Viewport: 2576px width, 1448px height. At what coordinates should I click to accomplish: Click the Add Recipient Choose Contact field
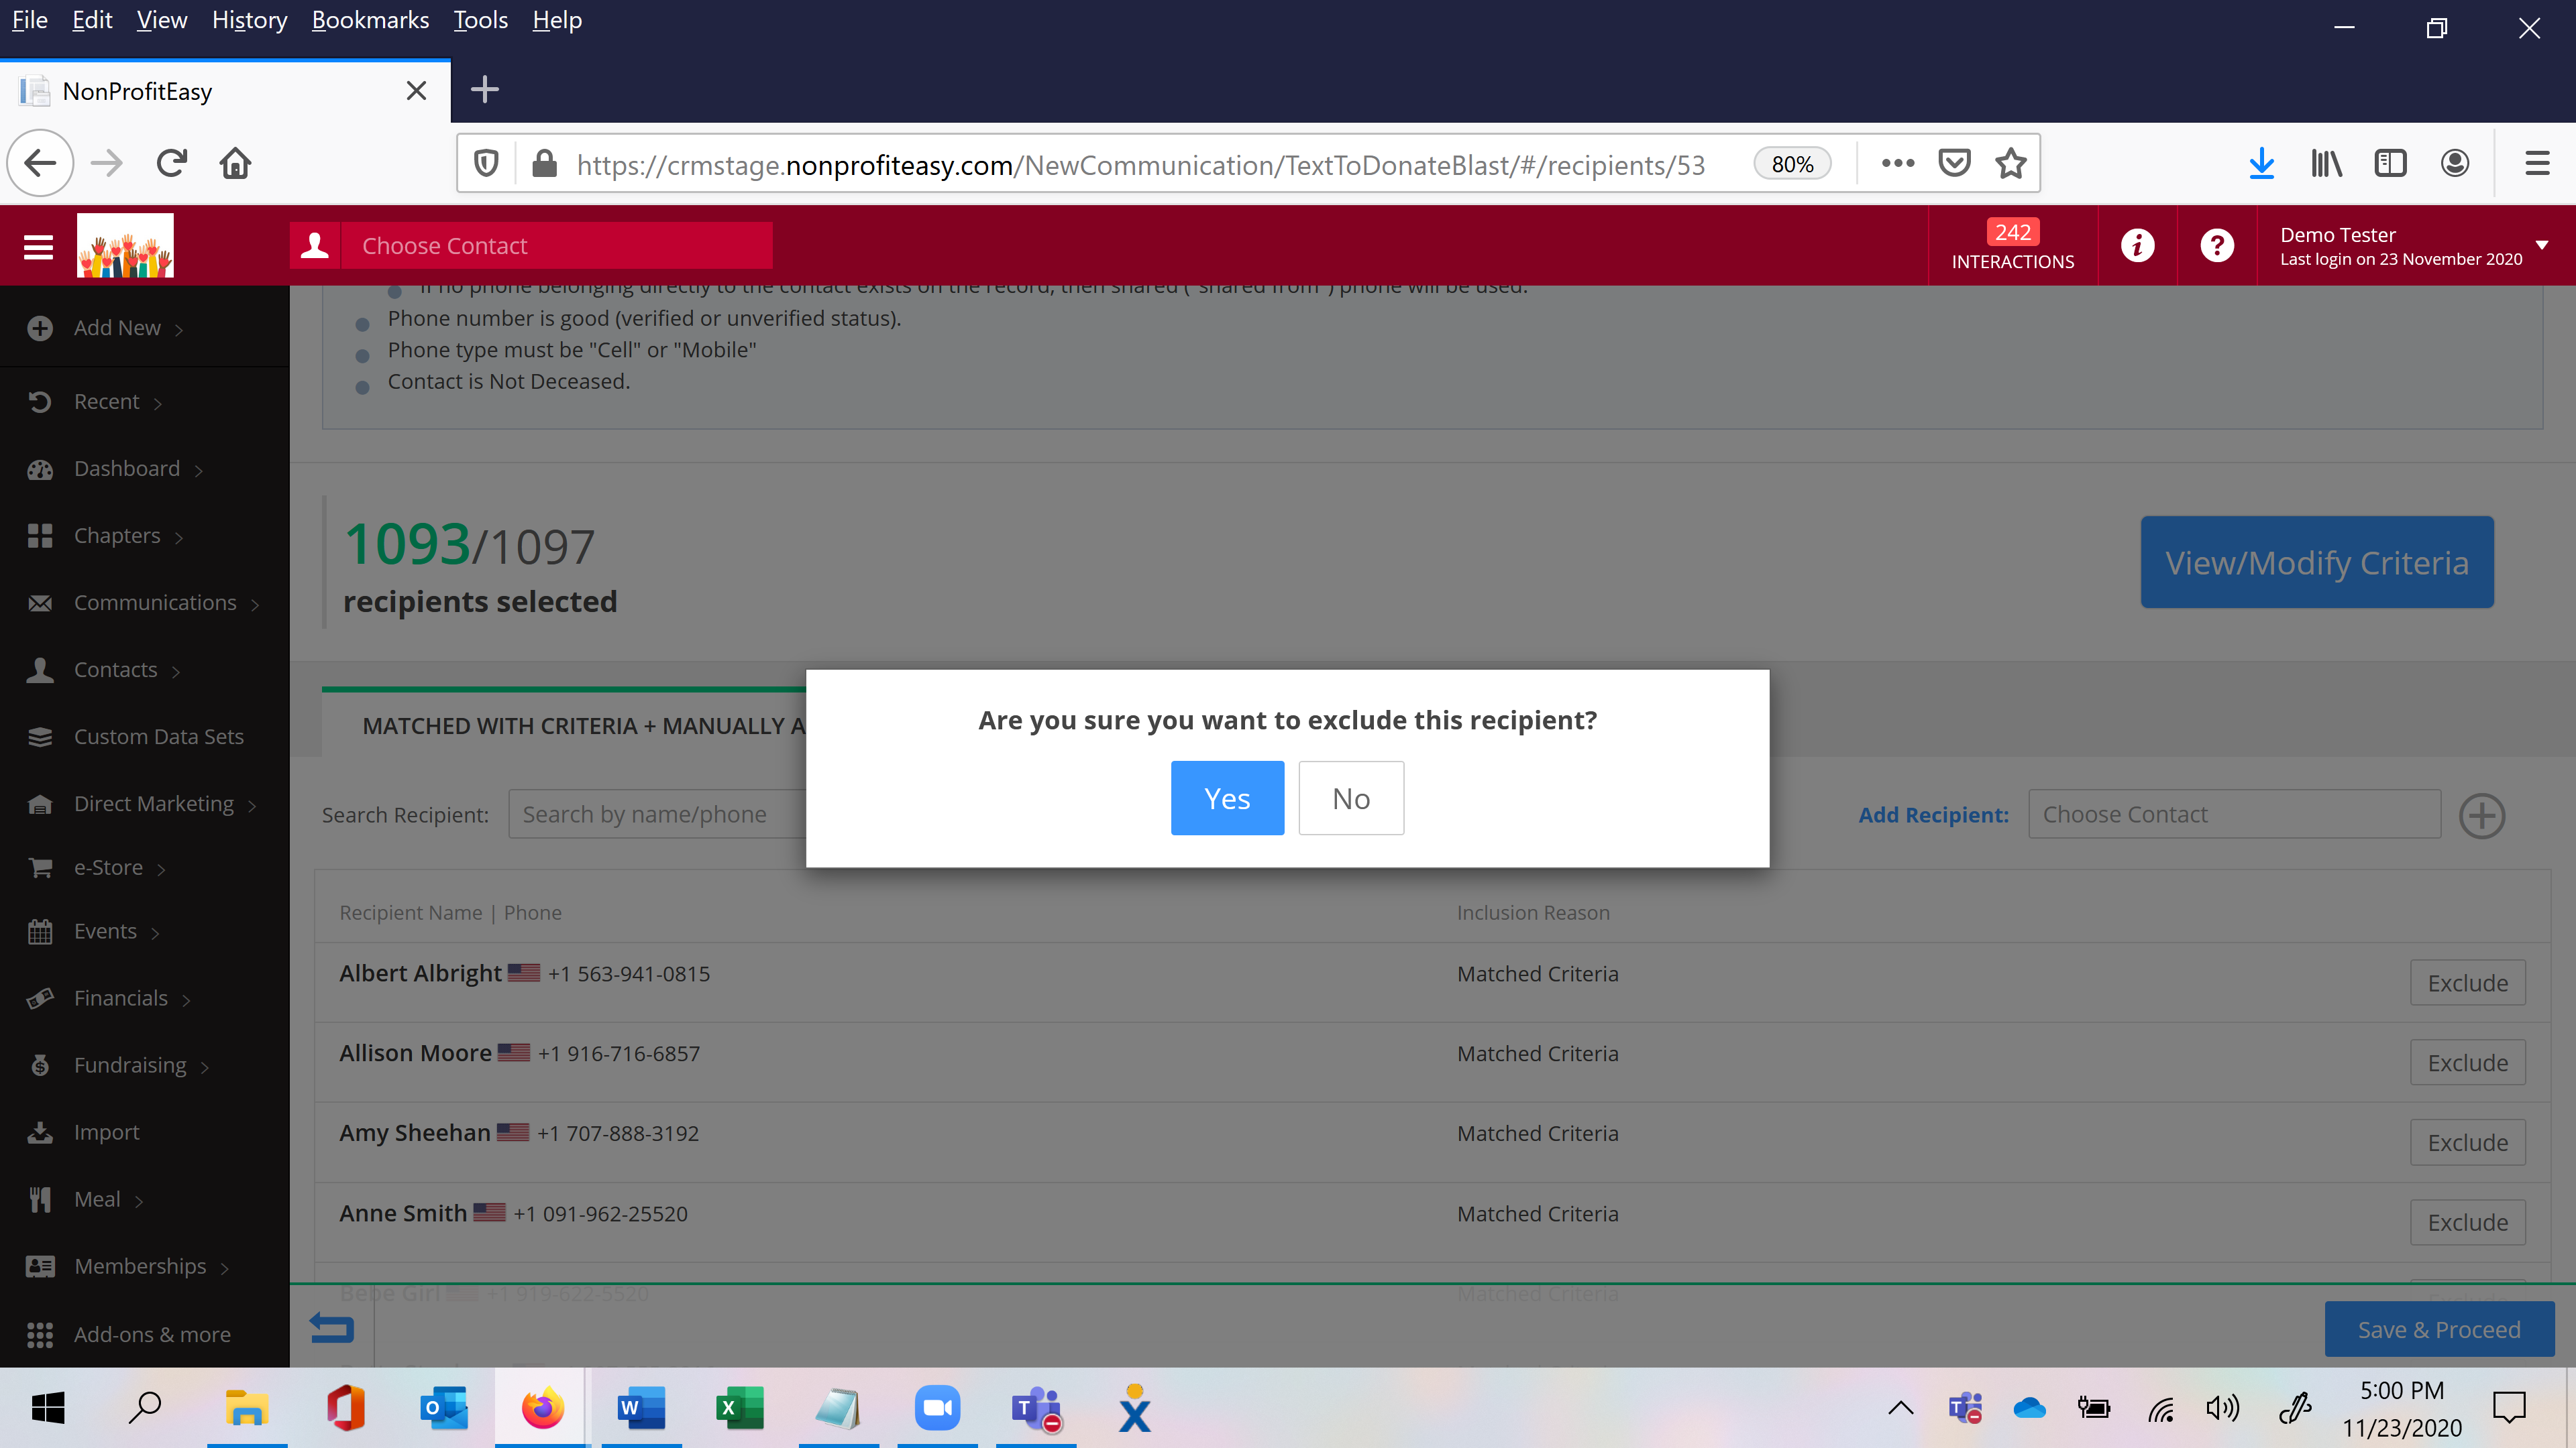[x=2234, y=814]
